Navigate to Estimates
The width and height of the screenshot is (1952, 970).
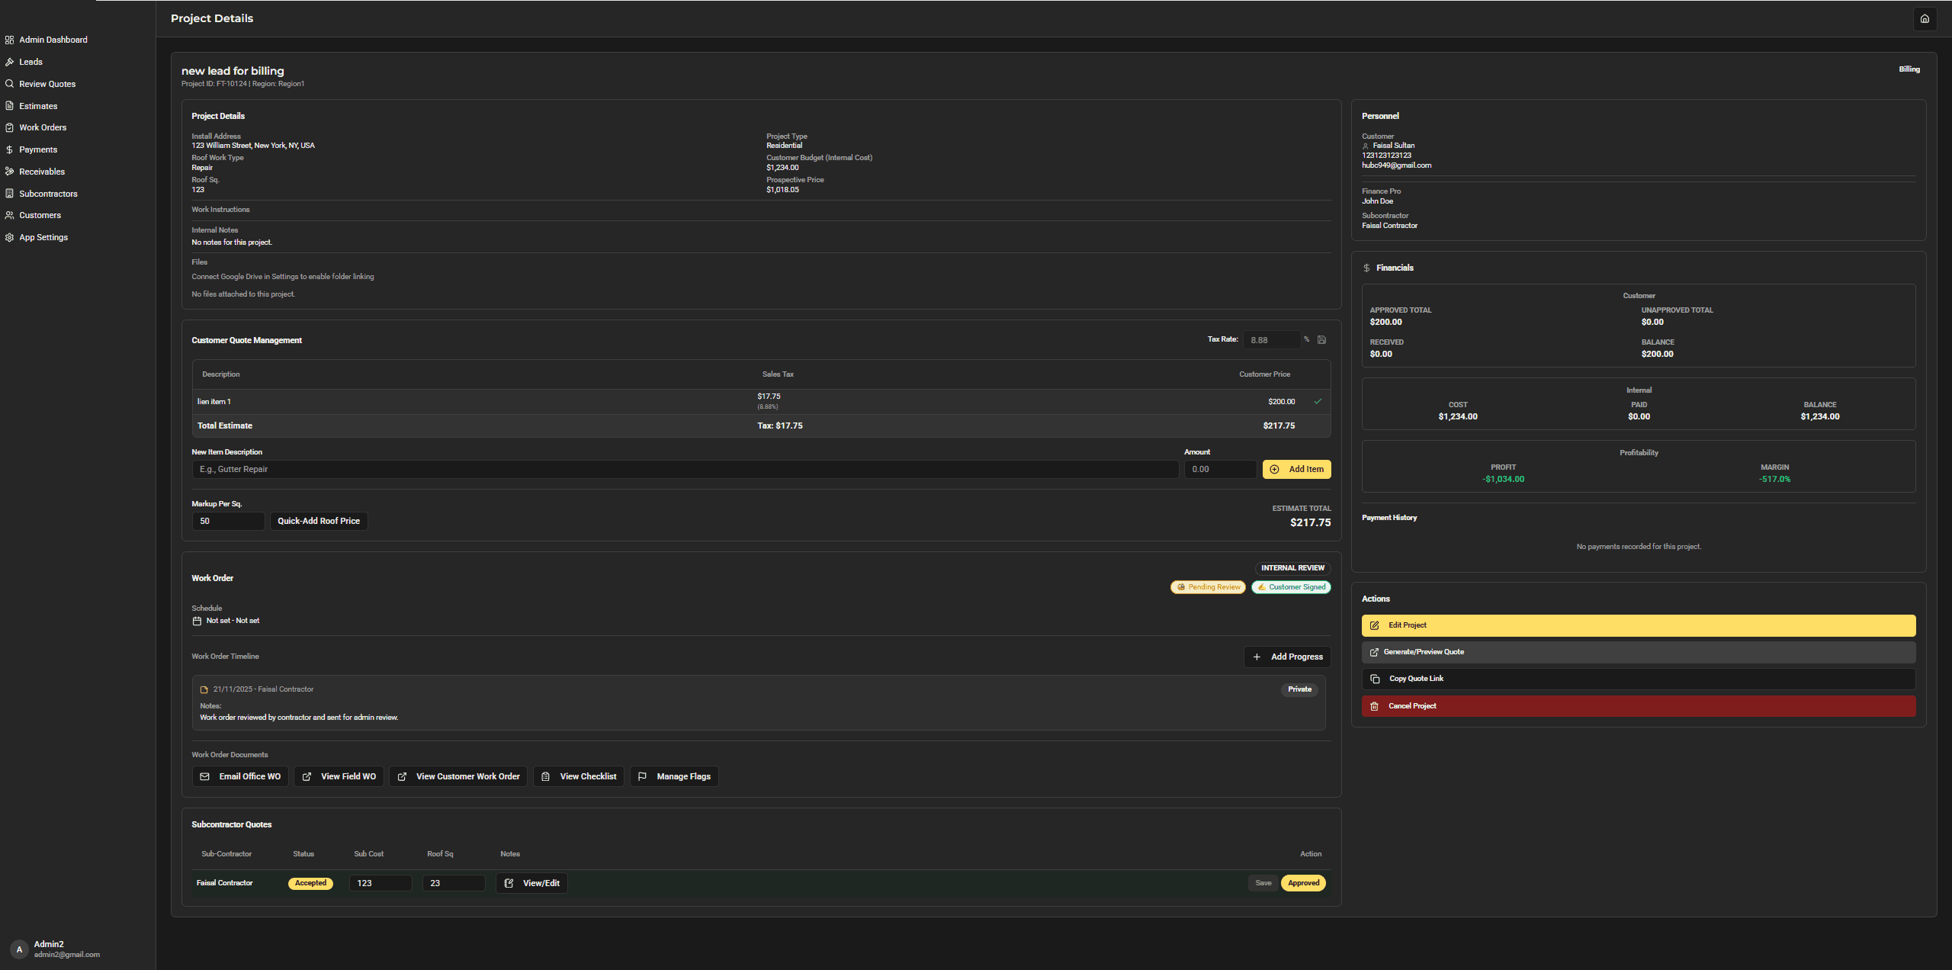(x=38, y=106)
